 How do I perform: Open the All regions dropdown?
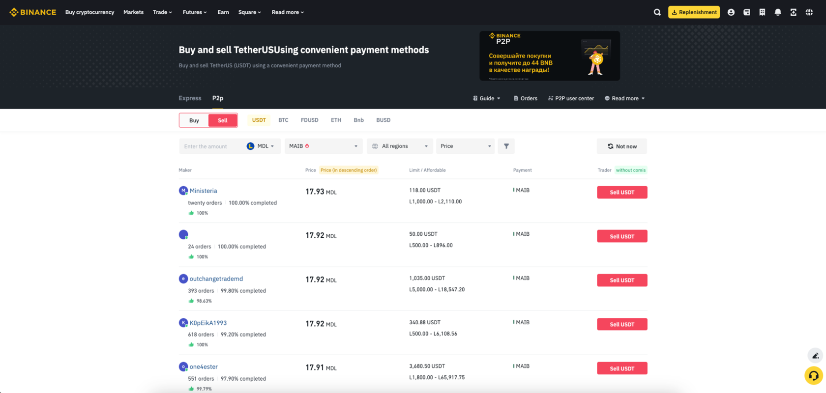click(x=400, y=146)
